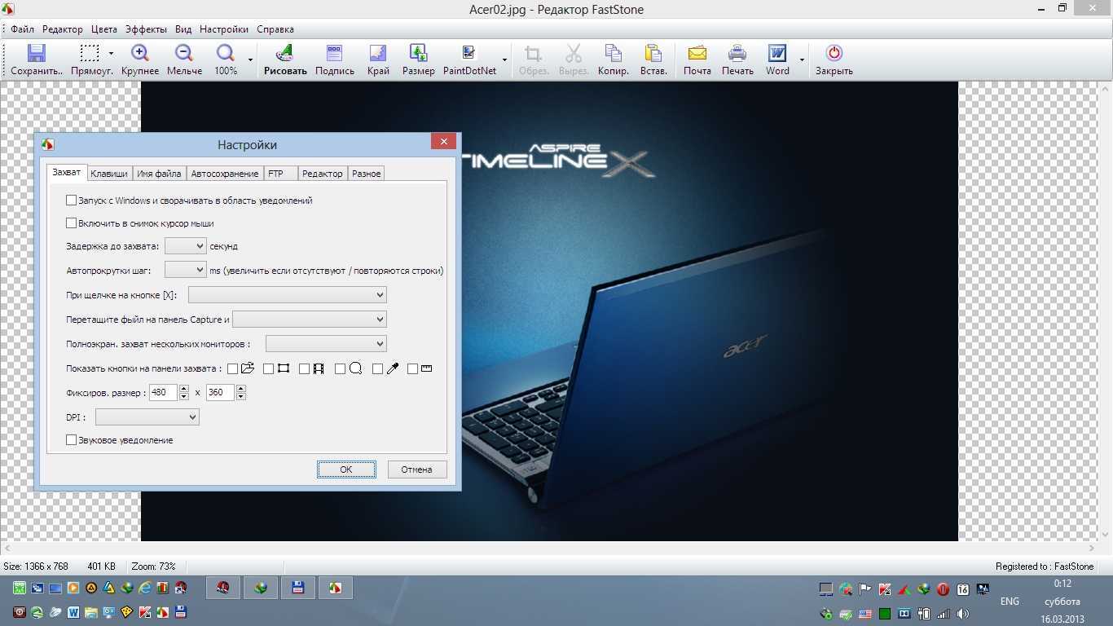Screen dimensions: 1113x626
Task: Switch to the Имя файла tab
Action: coord(159,174)
